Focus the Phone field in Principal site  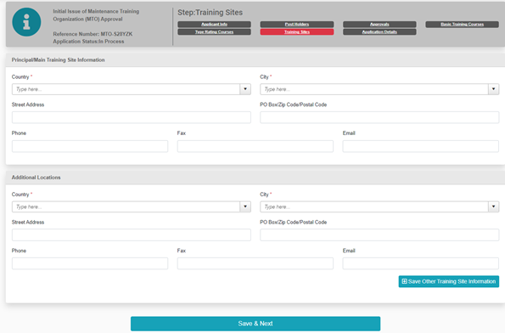pos(90,146)
